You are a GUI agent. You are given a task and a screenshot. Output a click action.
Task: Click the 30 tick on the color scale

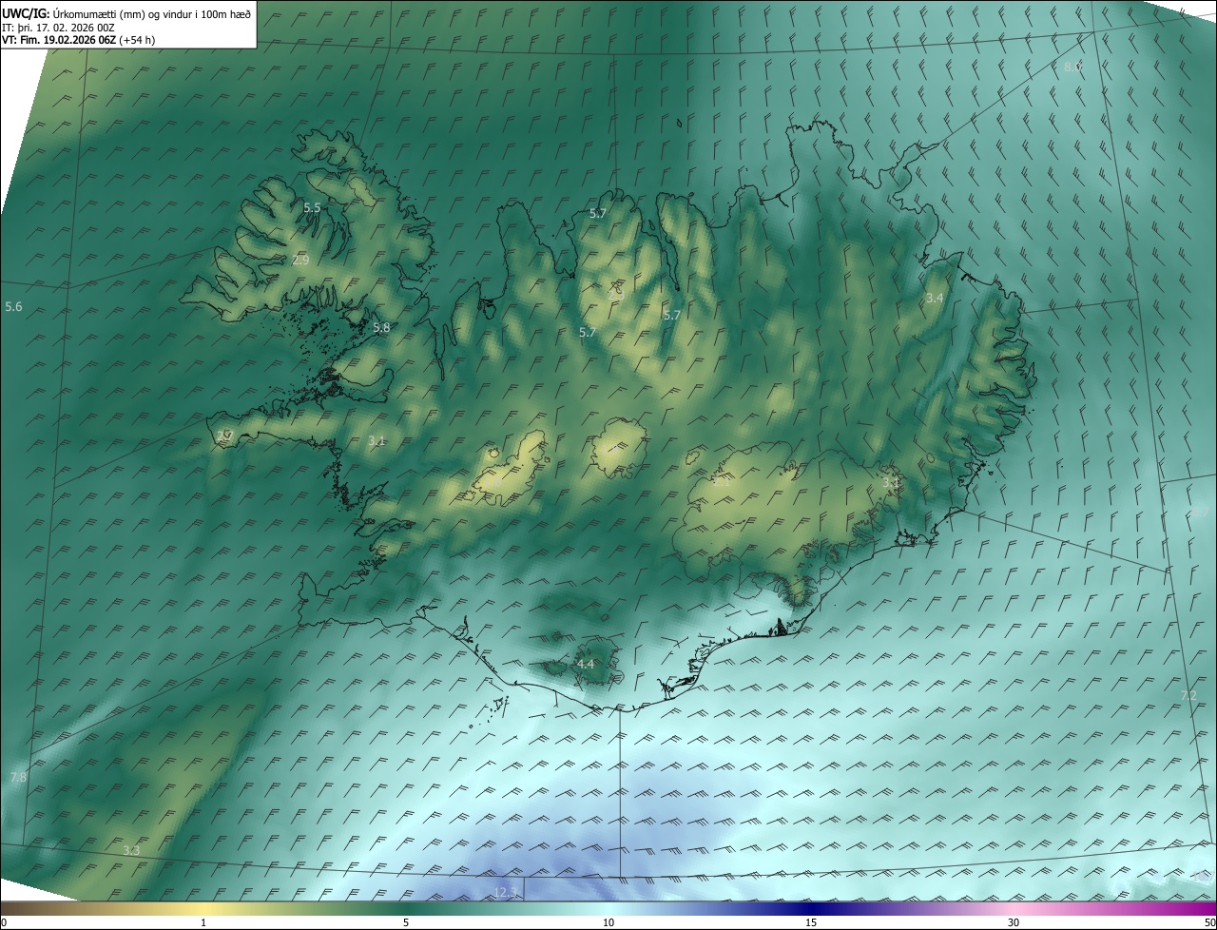[x=1014, y=922]
